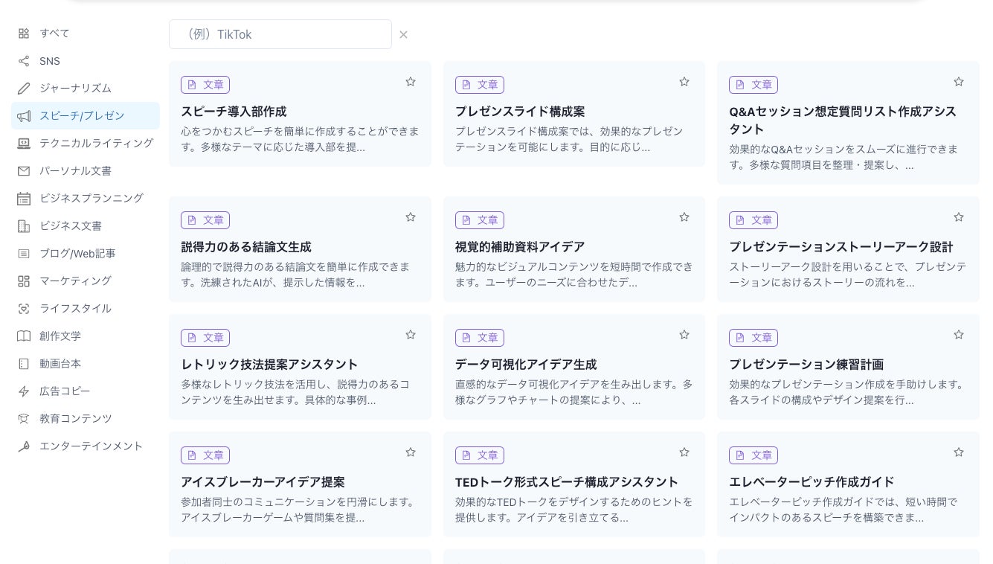Click the 文章 tag on レトリック技法提案アシスタント
This screenshot has height=564, width=993.
click(x=205, y=338)
